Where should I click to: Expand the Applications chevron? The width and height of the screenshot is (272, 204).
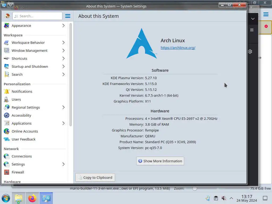[x=63, y=123]
